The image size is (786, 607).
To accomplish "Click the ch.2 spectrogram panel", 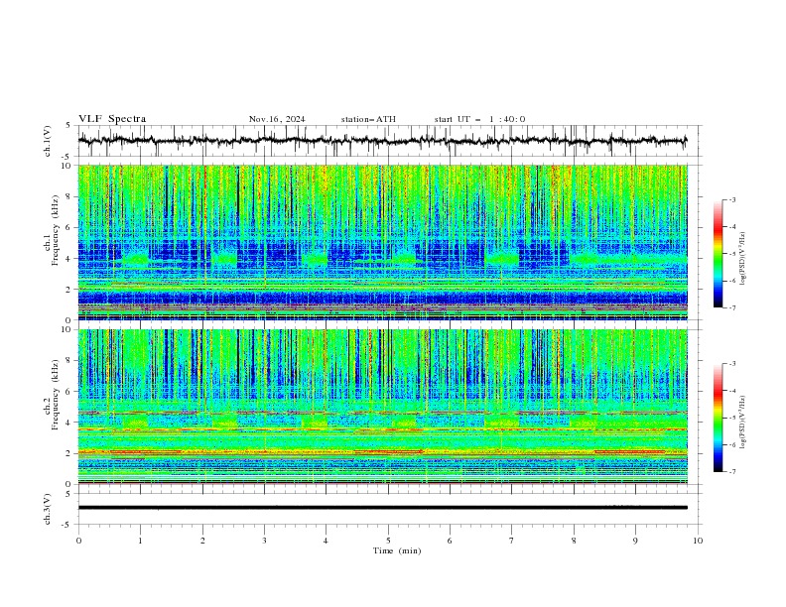I will [x=382, y=407].
